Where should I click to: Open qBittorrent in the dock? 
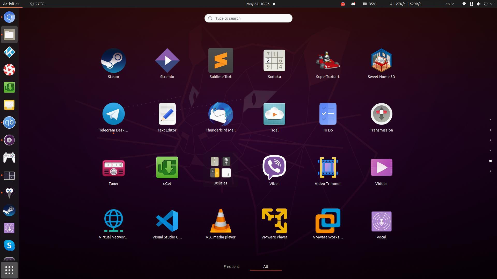(9, 122)
